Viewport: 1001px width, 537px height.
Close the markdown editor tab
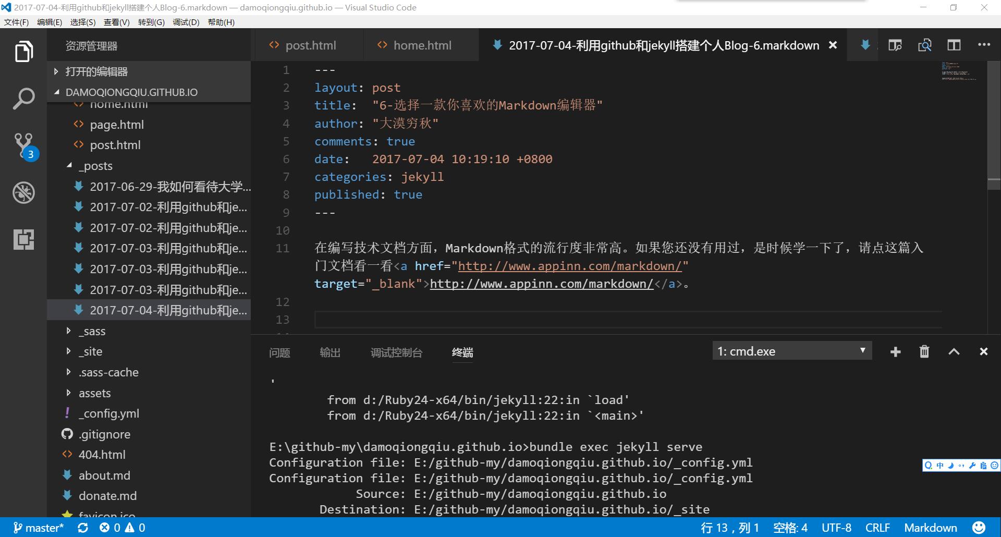833,45
